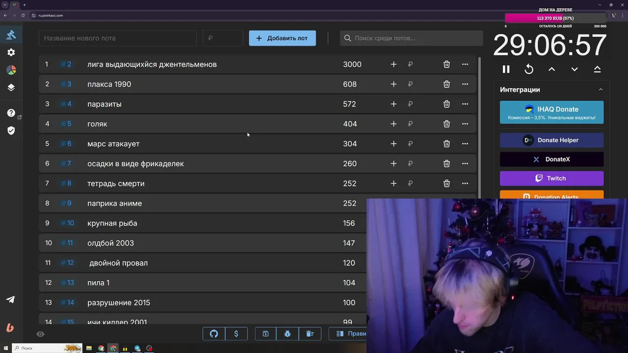Open the GitHub icon button
The image size is (628, 353).
214,334
